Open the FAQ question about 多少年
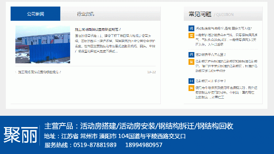This screenshot has width=274, height=154. (x=210, y=81)
